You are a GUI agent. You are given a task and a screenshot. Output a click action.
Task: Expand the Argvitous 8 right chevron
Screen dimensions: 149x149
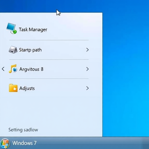click(87, 69)
